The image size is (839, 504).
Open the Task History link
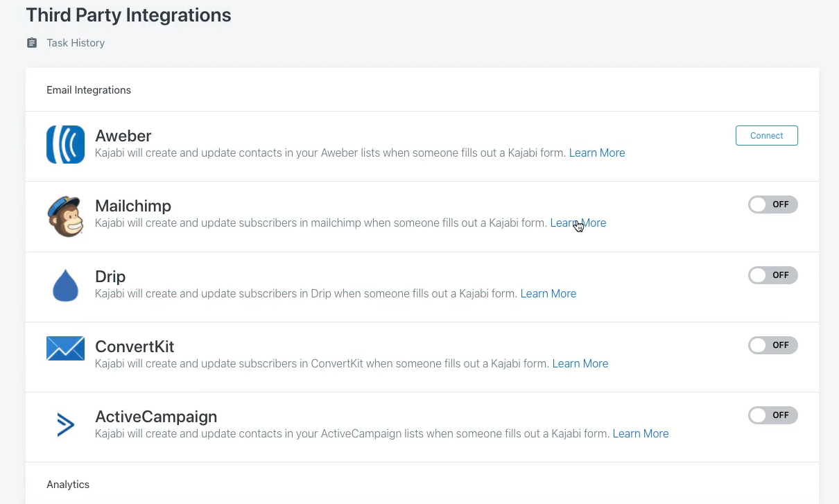click(76, 43)
